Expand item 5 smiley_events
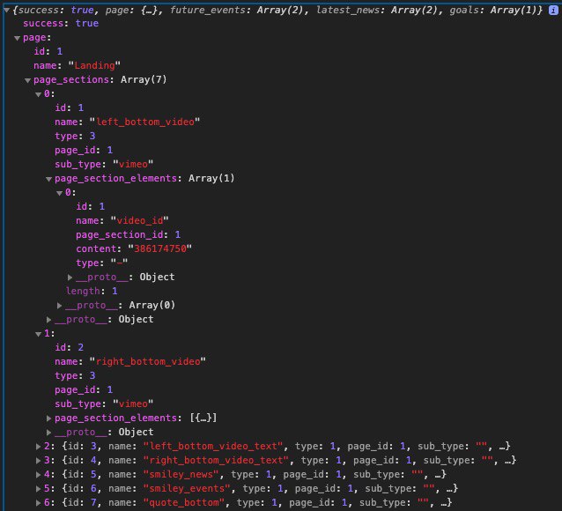The image size is (562, 511). pos(39,488)
